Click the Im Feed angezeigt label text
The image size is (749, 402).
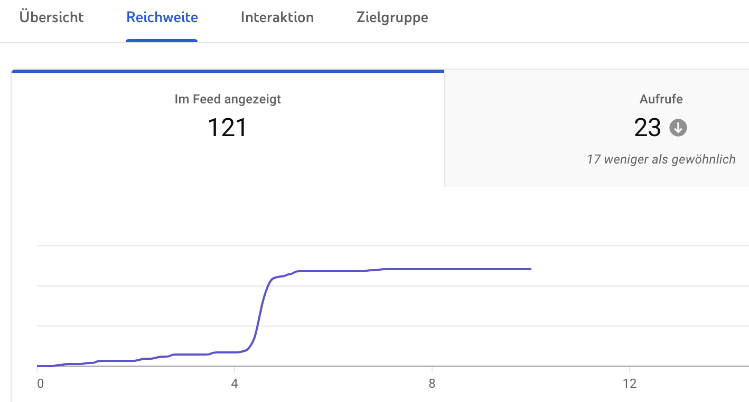(228, 99)
